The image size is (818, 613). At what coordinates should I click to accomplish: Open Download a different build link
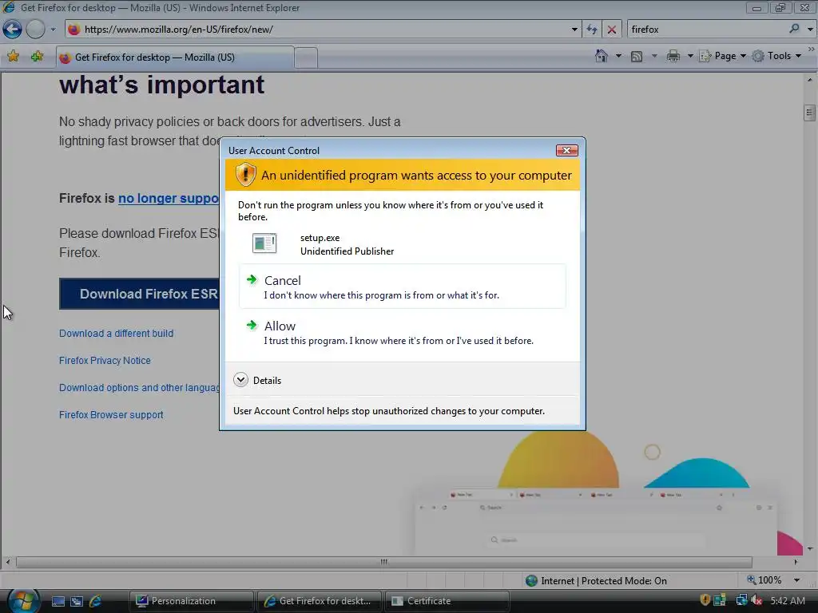(x=117, y=334)
